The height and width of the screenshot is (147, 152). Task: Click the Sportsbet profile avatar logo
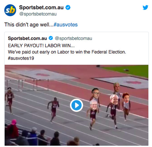pos(10,10)
